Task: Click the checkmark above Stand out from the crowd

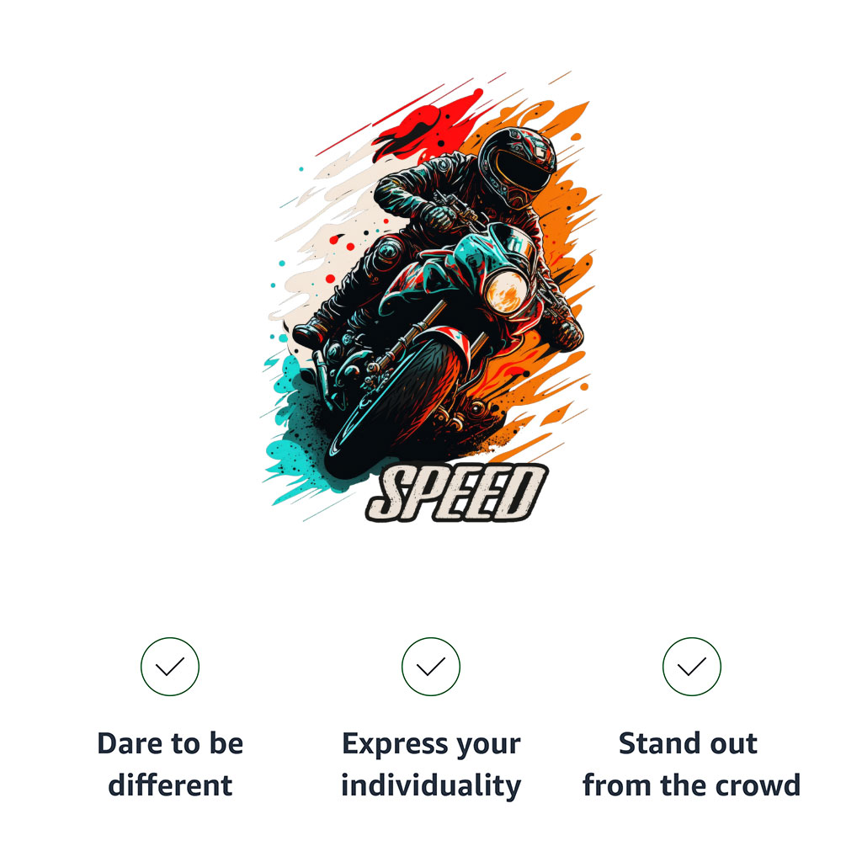Action: (691, 667)
